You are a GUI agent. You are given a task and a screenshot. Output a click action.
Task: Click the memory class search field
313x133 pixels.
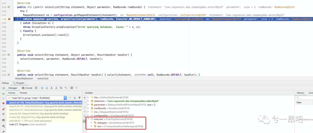coord(304,98)
